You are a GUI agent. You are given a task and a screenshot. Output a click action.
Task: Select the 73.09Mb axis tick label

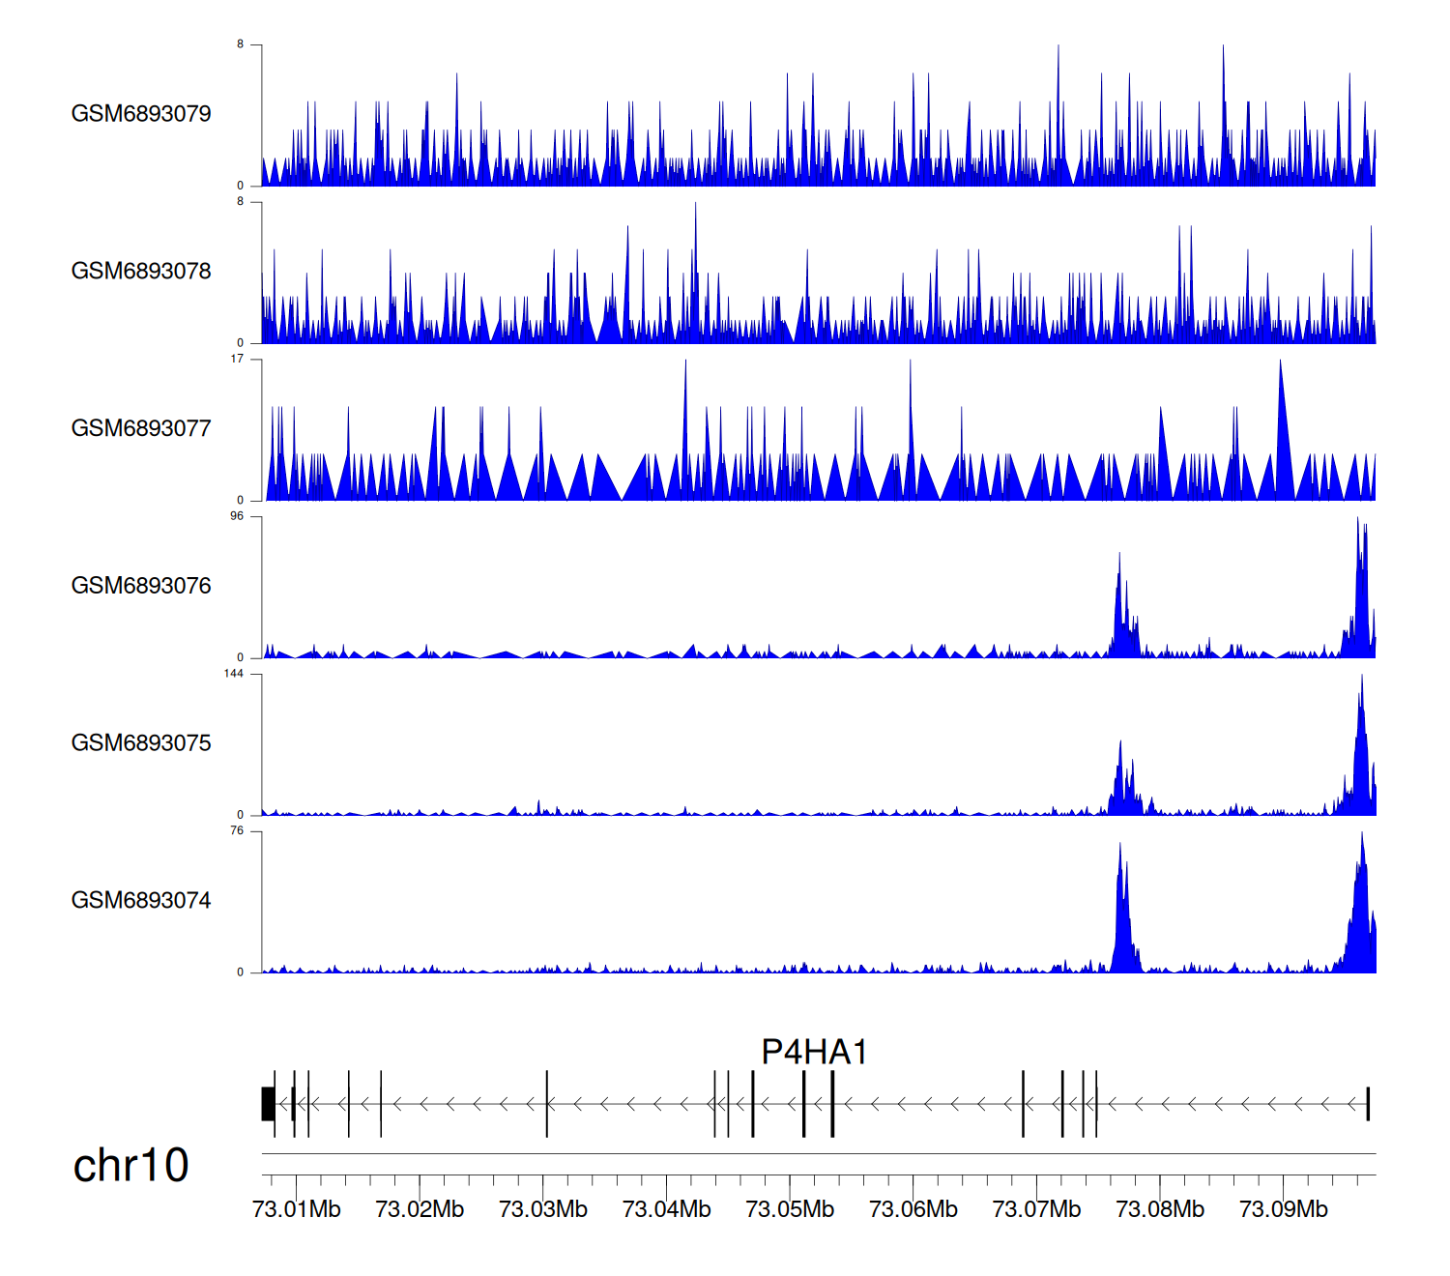click(1284, 1209)
